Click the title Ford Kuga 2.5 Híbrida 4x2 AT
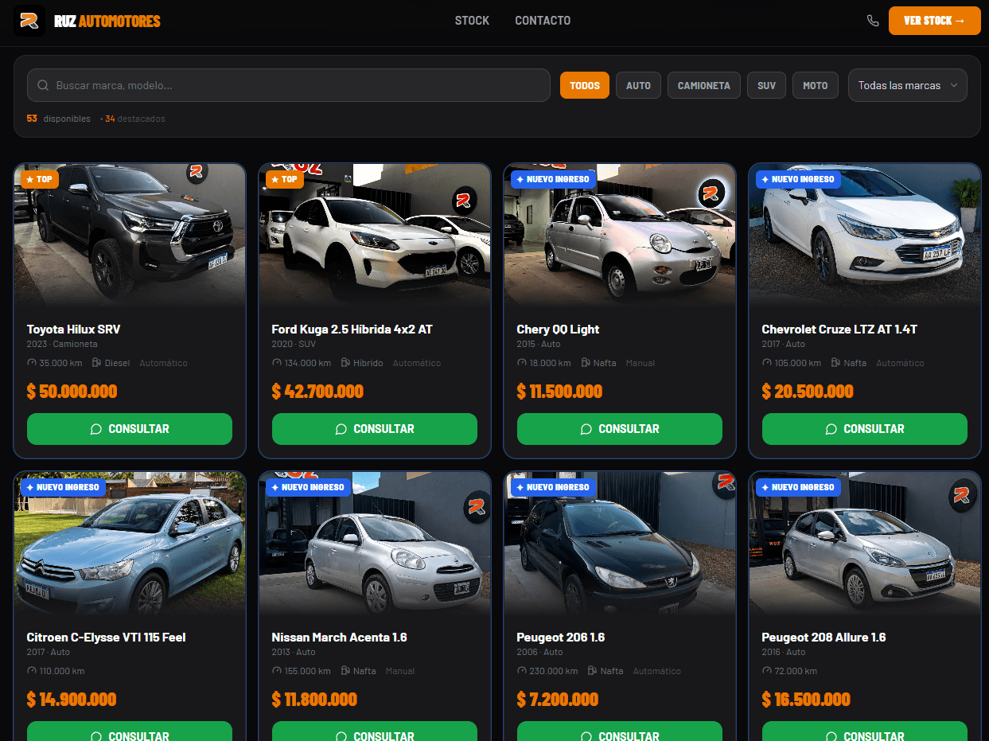The image size is (989, 741). (x=352, y=330)
